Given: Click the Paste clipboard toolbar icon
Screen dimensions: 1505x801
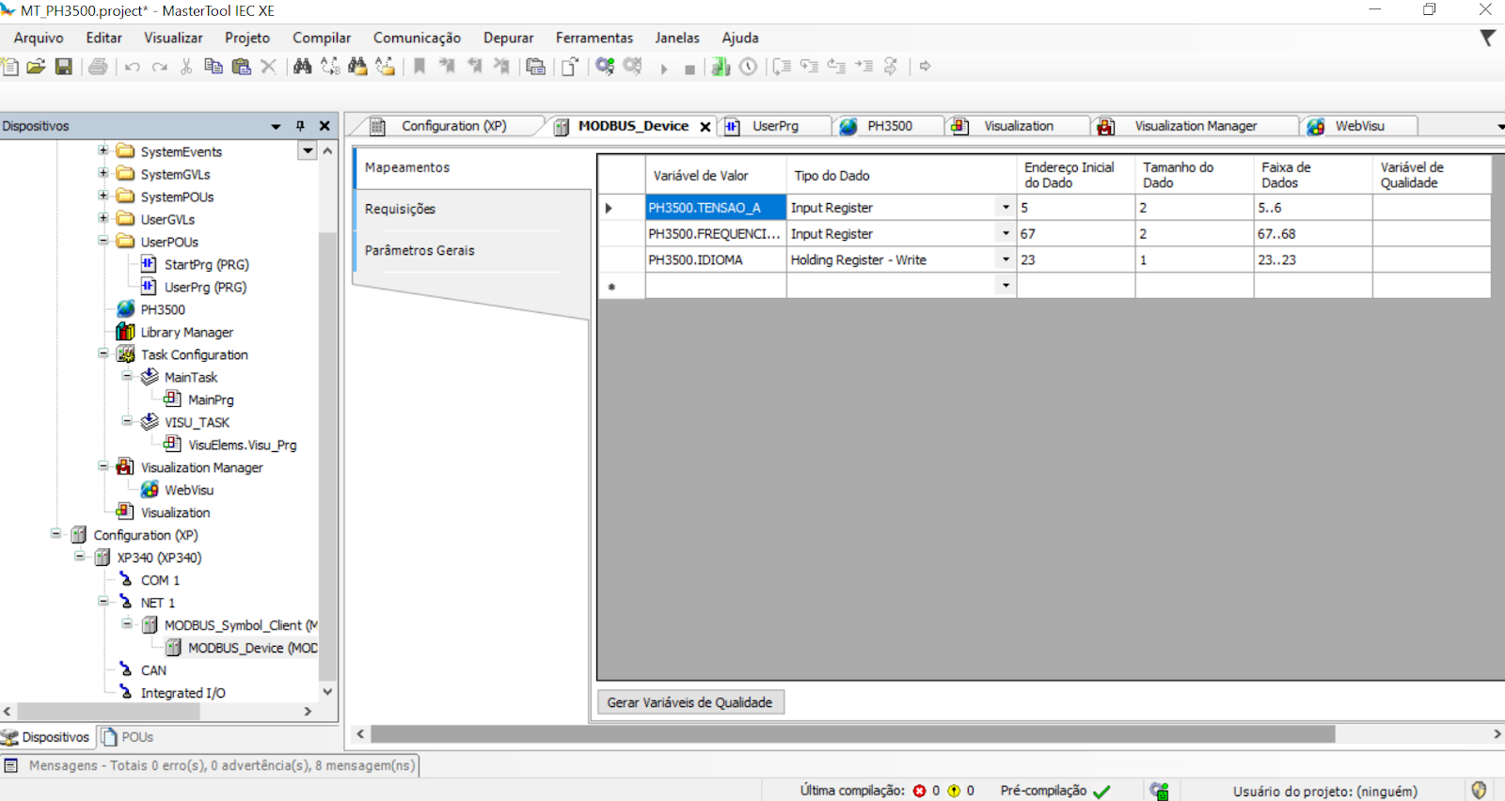Looking at the screenshot, I should point(241,67).
